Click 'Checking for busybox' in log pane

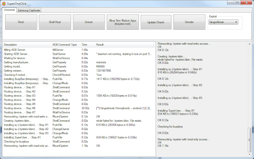170,126
